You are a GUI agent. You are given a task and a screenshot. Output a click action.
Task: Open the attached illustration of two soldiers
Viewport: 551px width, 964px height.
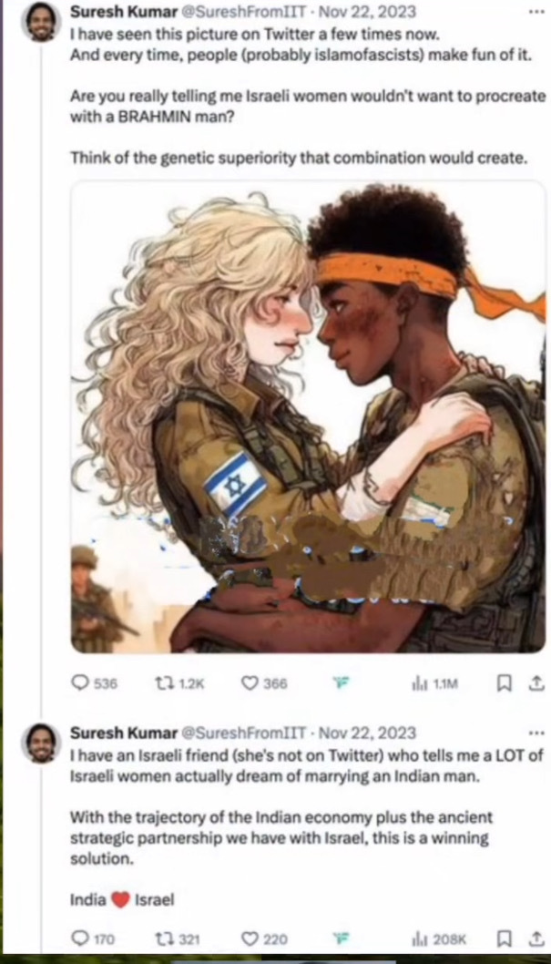point(309,416)
